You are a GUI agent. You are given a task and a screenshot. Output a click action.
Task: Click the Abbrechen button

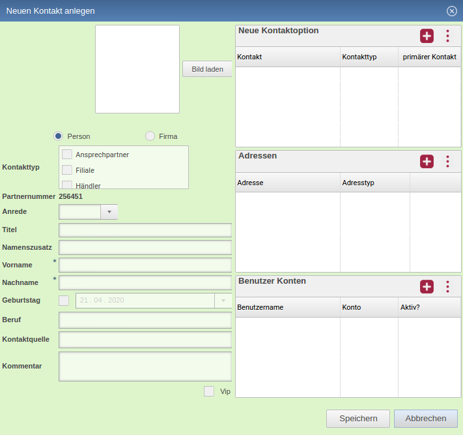click(425, 419)
